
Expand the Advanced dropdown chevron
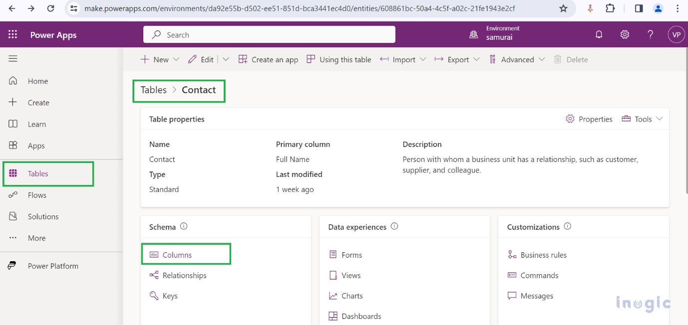click(542, 59)
